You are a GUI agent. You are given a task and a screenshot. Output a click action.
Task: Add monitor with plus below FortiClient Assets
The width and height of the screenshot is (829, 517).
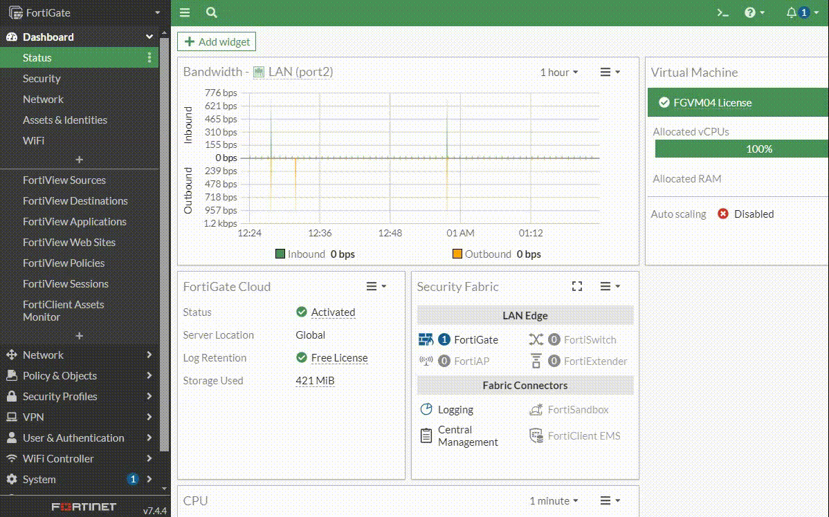pos(80,336)
